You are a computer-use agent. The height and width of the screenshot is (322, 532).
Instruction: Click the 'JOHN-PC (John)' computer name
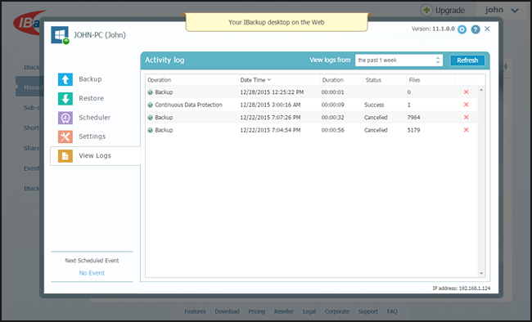tap(100, 35)
